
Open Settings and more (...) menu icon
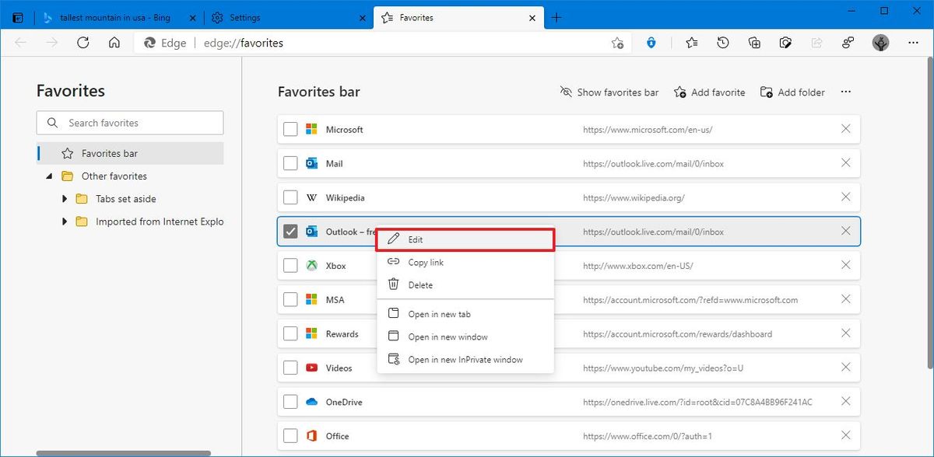913,43
